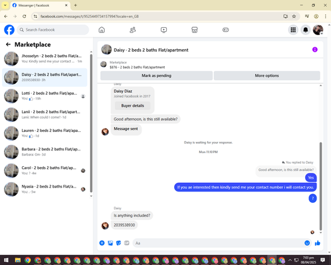Click the 'Yes' sent message bubble

pyautogui.click(x=310, y=178)
